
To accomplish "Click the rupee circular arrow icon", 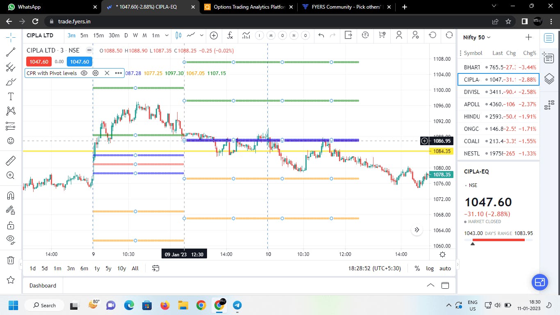I will tap(365, 35).
